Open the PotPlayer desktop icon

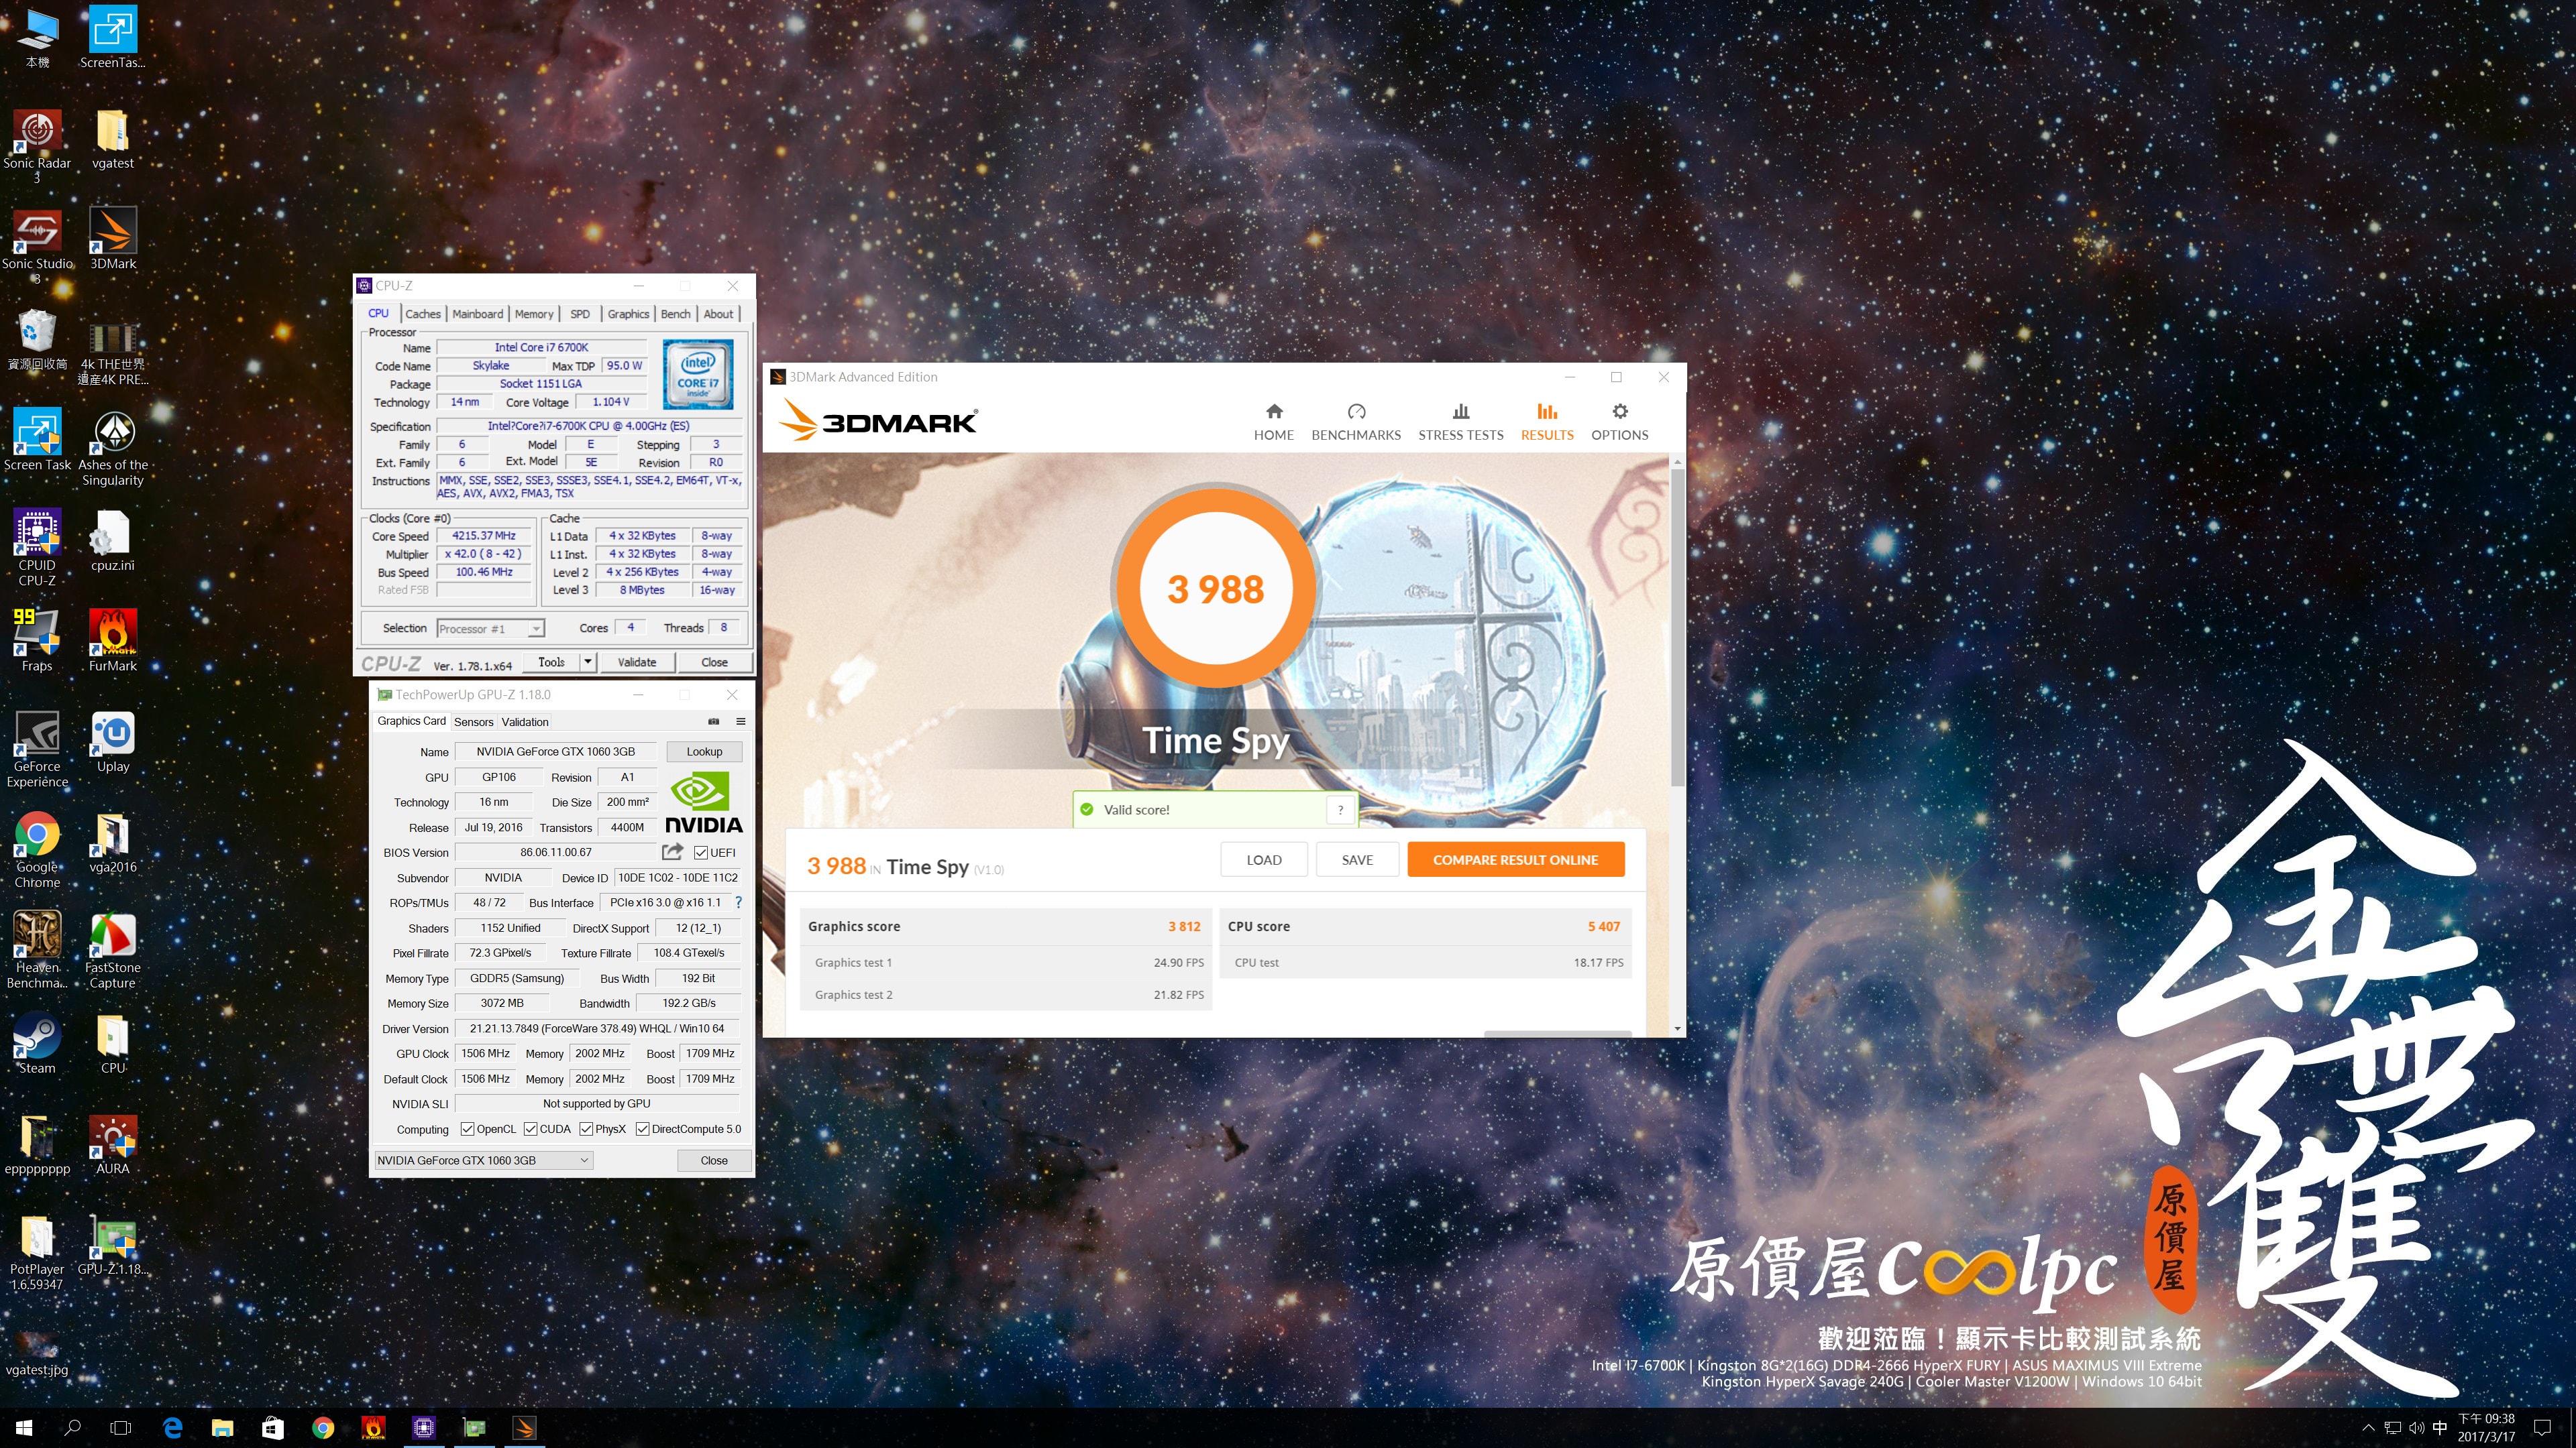point(37,1252)
